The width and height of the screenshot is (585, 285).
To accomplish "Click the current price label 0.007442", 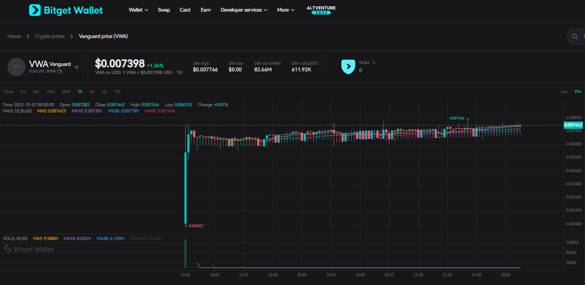I will click(573, 125).
